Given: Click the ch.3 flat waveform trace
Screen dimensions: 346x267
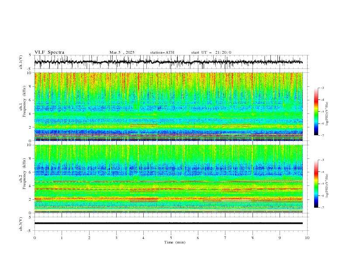Looking at the screenshot, I should pyautogui.click(x=168, y=223).
